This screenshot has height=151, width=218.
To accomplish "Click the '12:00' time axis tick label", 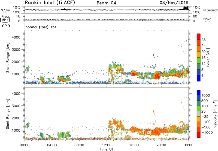I will 107,145.
